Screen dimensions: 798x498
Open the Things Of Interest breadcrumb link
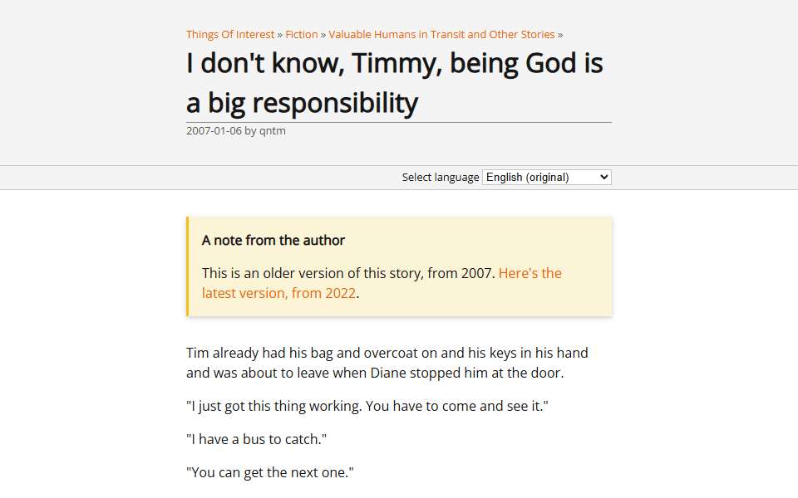(x=230, y=35)
